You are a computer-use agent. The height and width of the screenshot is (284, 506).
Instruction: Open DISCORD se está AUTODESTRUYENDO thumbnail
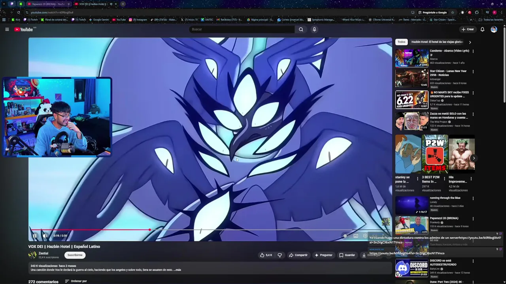coord(412,268)
